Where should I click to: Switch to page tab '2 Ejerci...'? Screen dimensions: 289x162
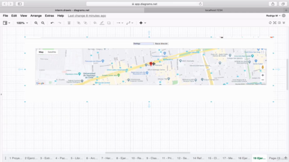pos(31,158)
